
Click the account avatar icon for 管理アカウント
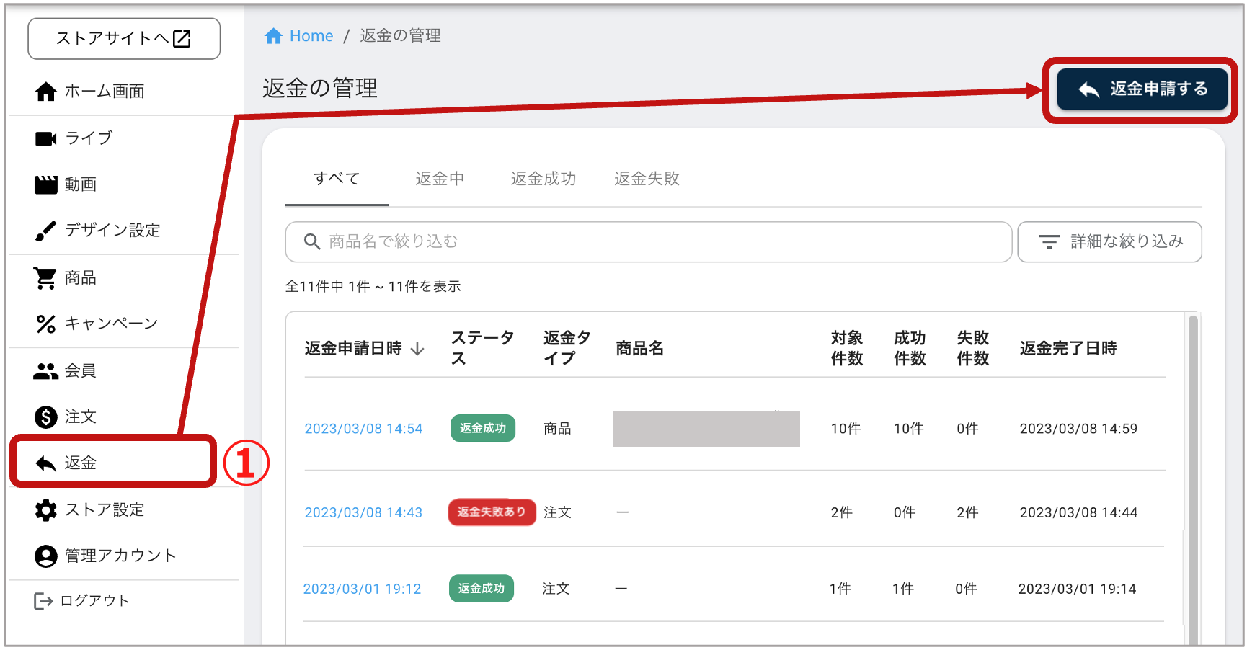tap(46, 556)
